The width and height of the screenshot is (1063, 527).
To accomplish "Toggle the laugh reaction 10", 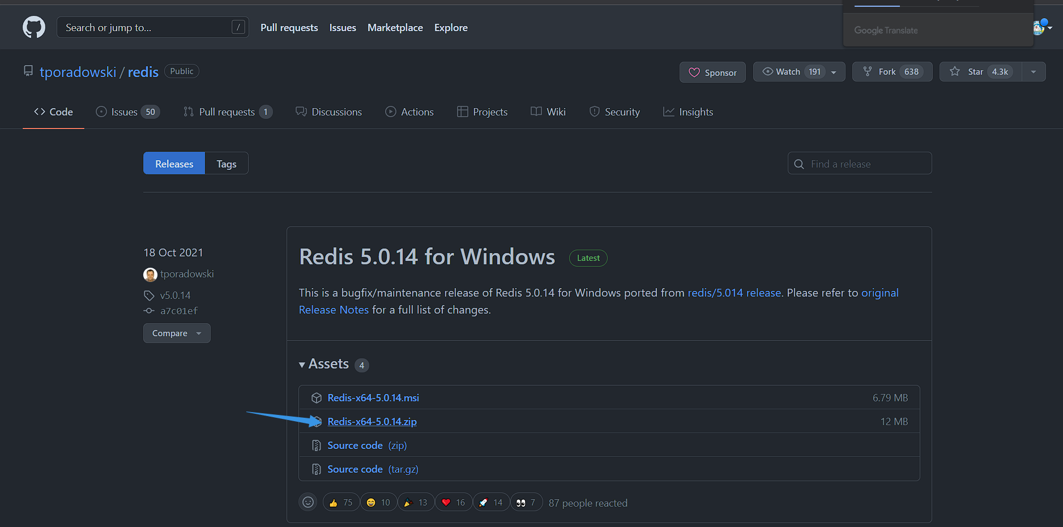I will [x=378, y=502].
